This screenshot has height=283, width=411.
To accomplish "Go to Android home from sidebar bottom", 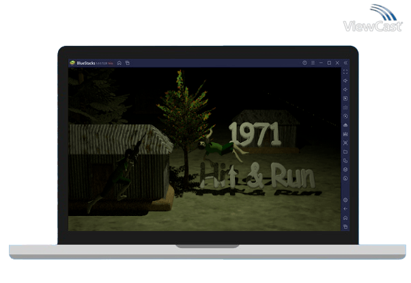I will pyautogui.click(x=345, y=218).
